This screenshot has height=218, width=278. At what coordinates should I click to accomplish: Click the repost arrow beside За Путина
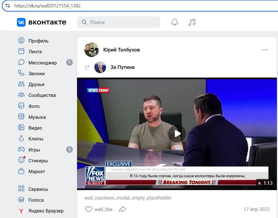coord(87,67)
